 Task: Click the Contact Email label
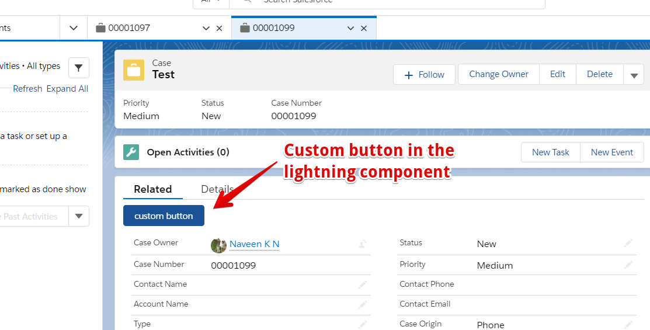(425, 304)
